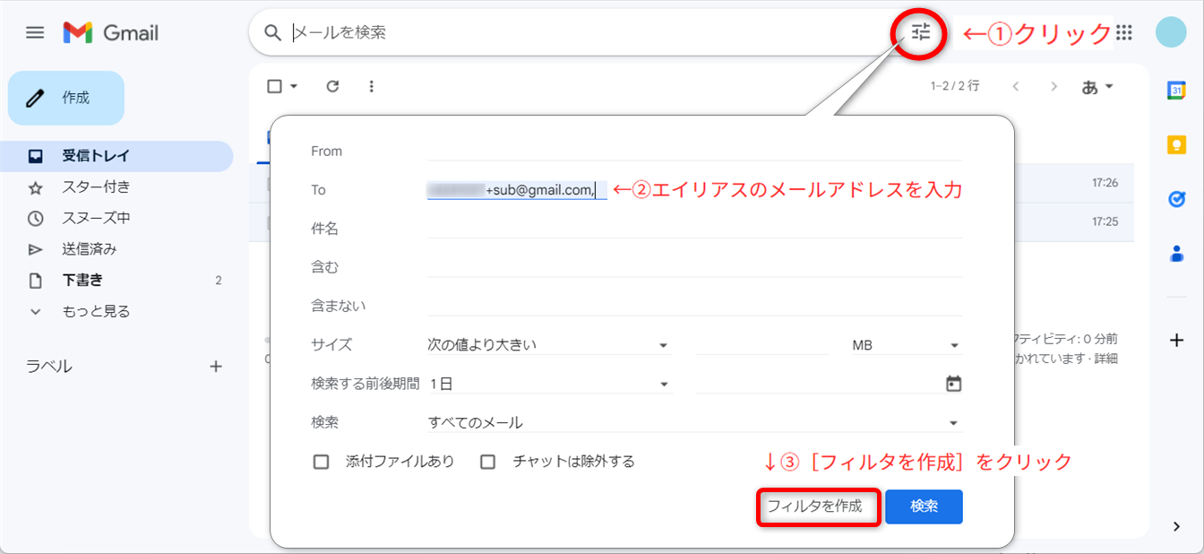
Task: Click the search options filter icon
Action: [921, 33]
